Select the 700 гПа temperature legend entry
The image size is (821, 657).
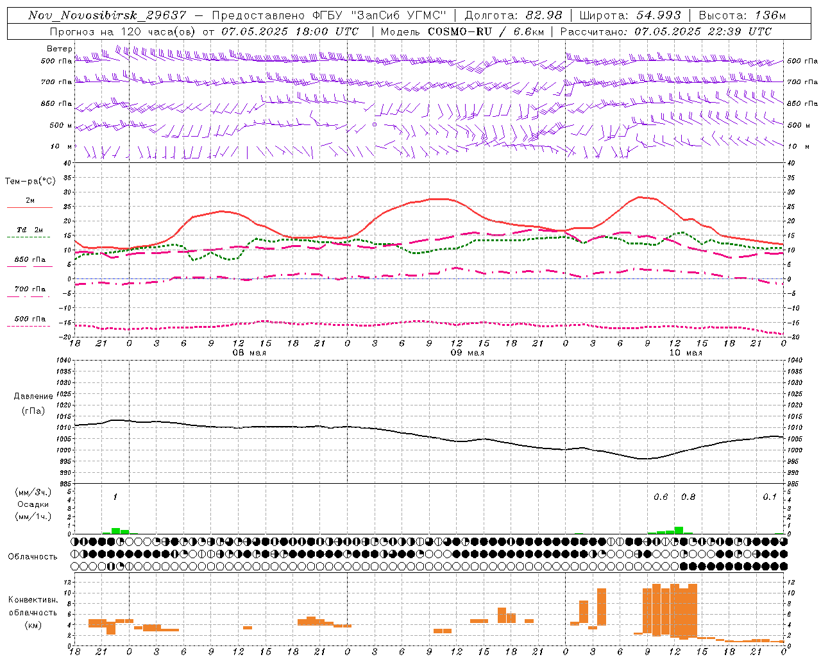(x=30, y=289)
